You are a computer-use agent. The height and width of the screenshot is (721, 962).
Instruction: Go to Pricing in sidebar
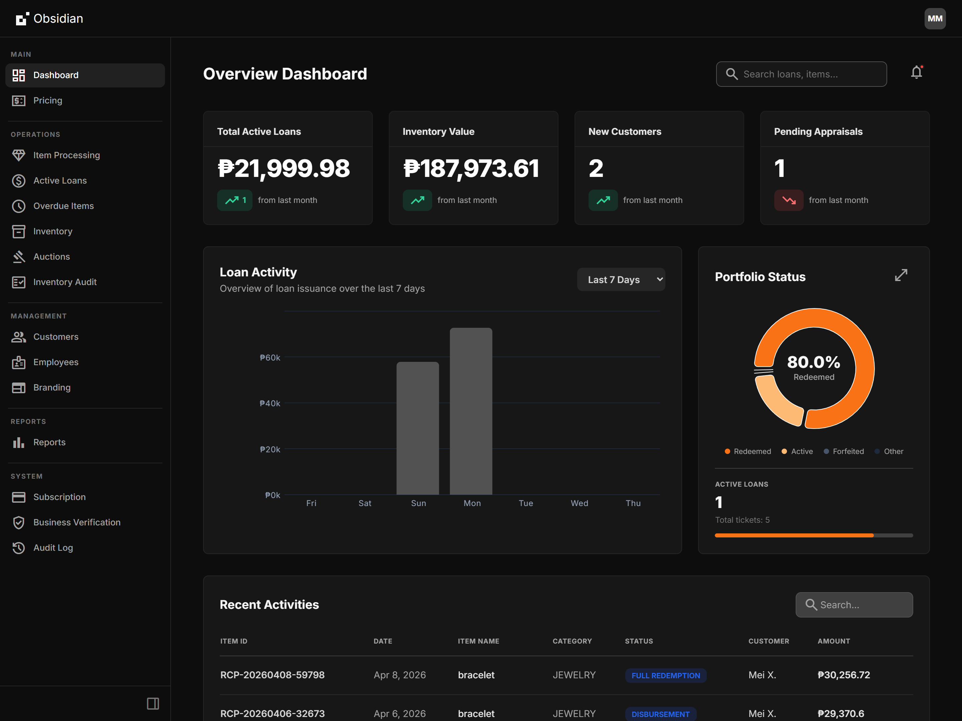(48, 100)
